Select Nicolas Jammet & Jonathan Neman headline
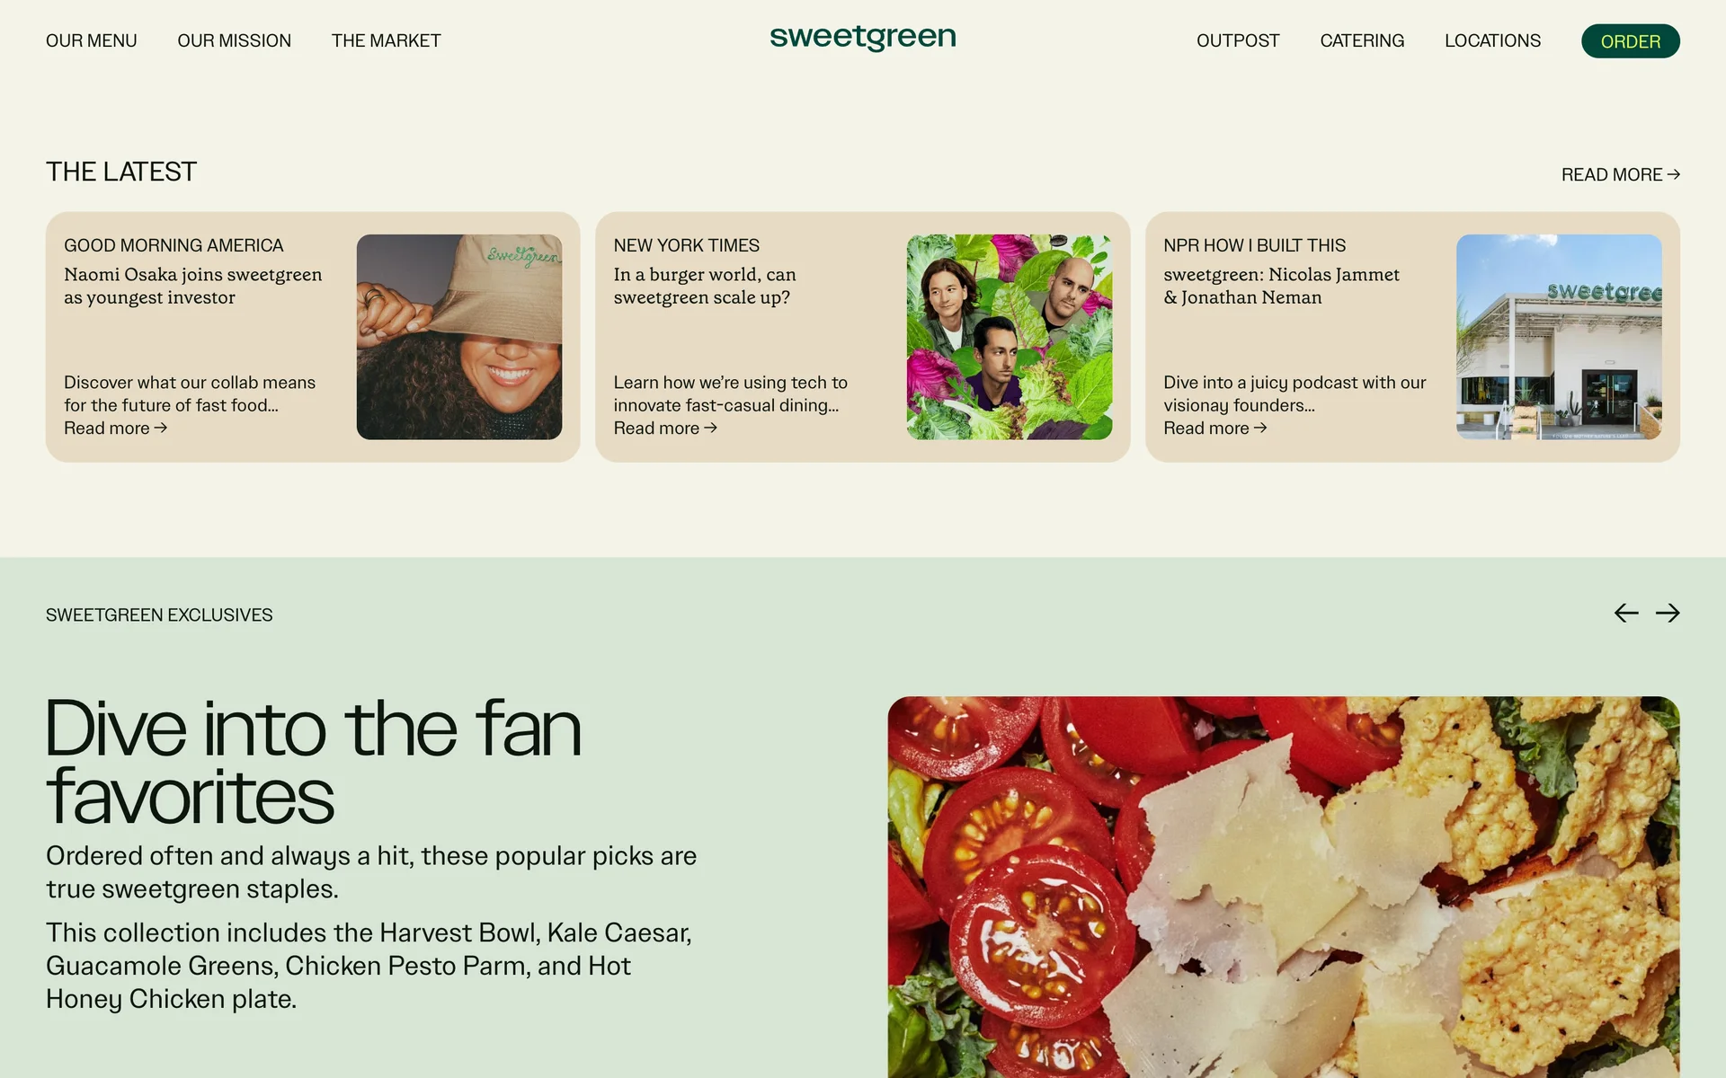The width and height of the screenshot is (1726, 1078). [1281, 286]
